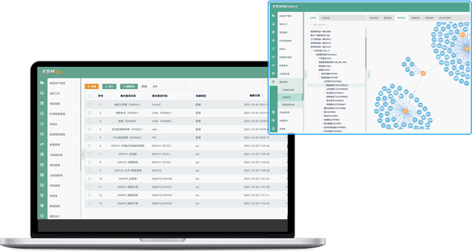Screen dimensions: 472x251
Task: Click the icon beside 时序数据管理 in EDMWorks
Action: point(273,41)
